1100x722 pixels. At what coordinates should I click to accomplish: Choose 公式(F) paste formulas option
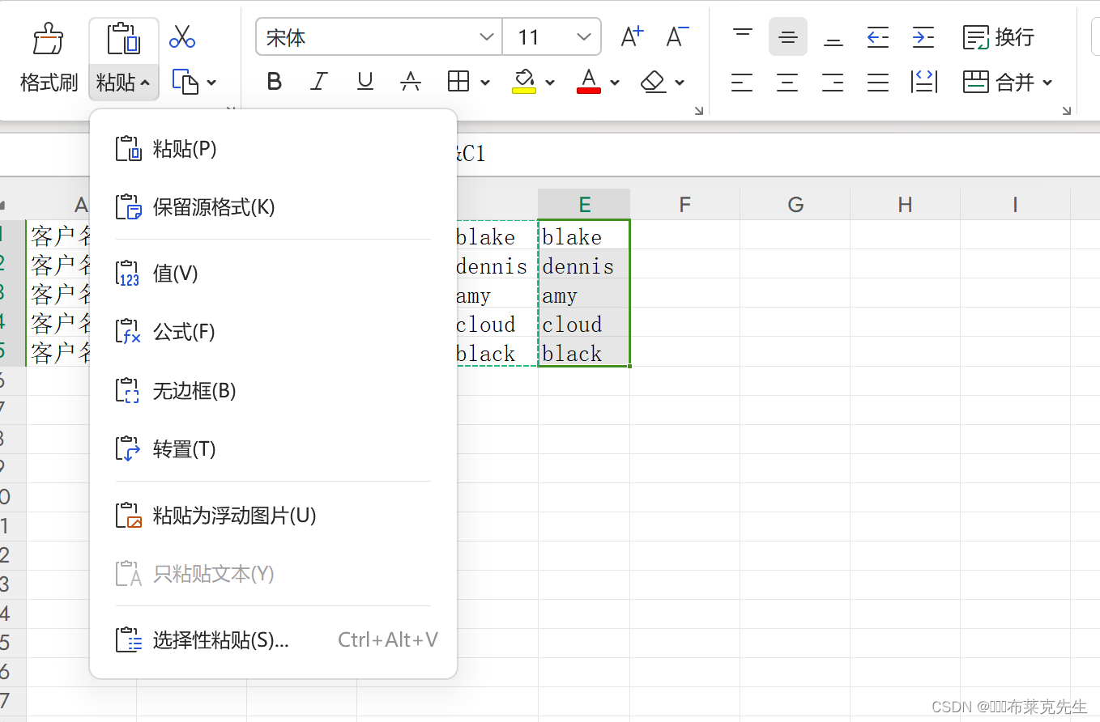[273, 332]
